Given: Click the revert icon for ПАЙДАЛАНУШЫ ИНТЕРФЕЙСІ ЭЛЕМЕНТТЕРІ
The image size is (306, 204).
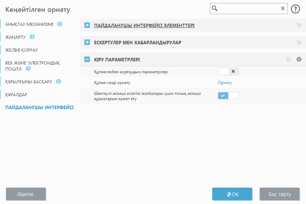Looking at the screenshot, I should coord(299,25).
